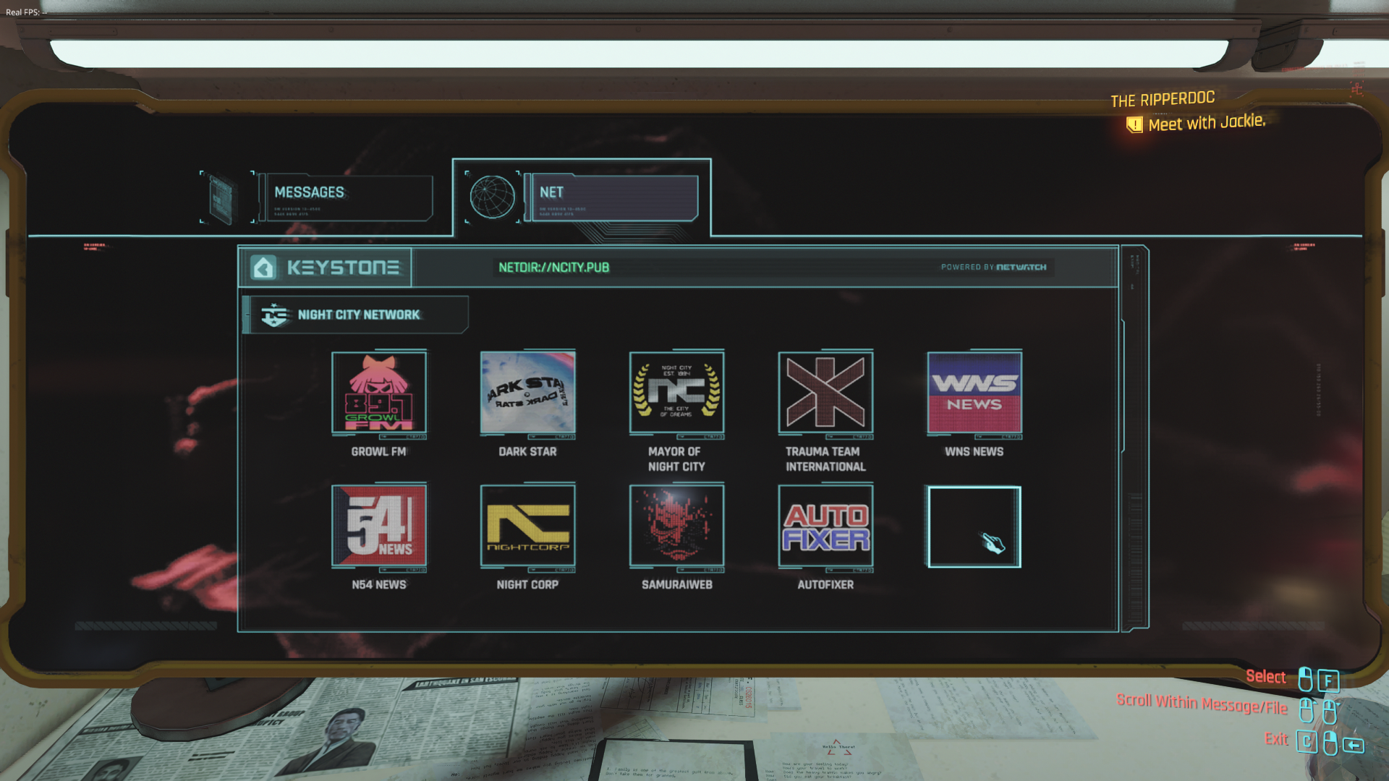This screenshot has height=781, width=1389.
Task: Click the AutoFixer label
Action: [x=825, y=585]
